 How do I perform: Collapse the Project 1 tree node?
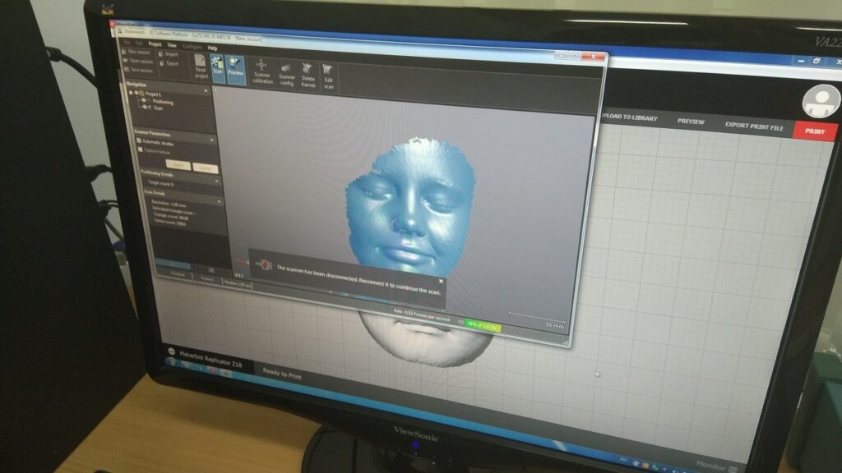[131, 93]
